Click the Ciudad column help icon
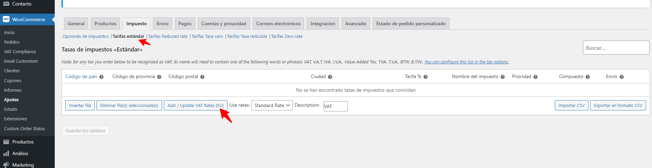 330,77
